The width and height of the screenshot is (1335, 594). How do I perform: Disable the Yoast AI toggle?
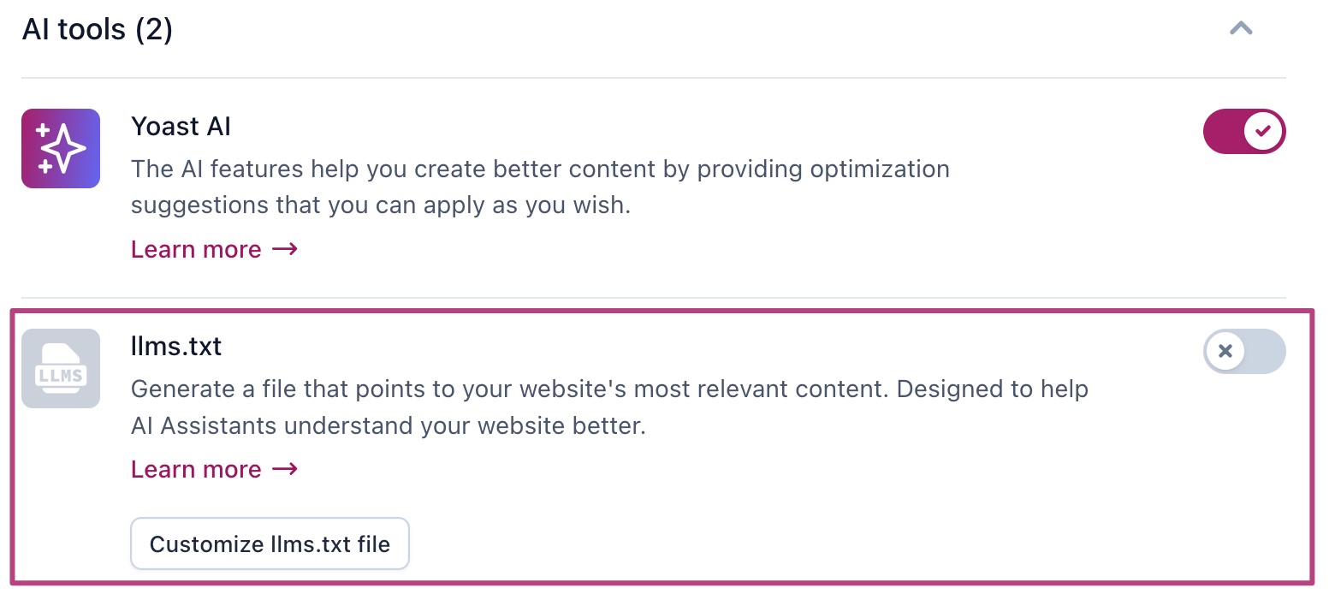[x=1244, y=131]
